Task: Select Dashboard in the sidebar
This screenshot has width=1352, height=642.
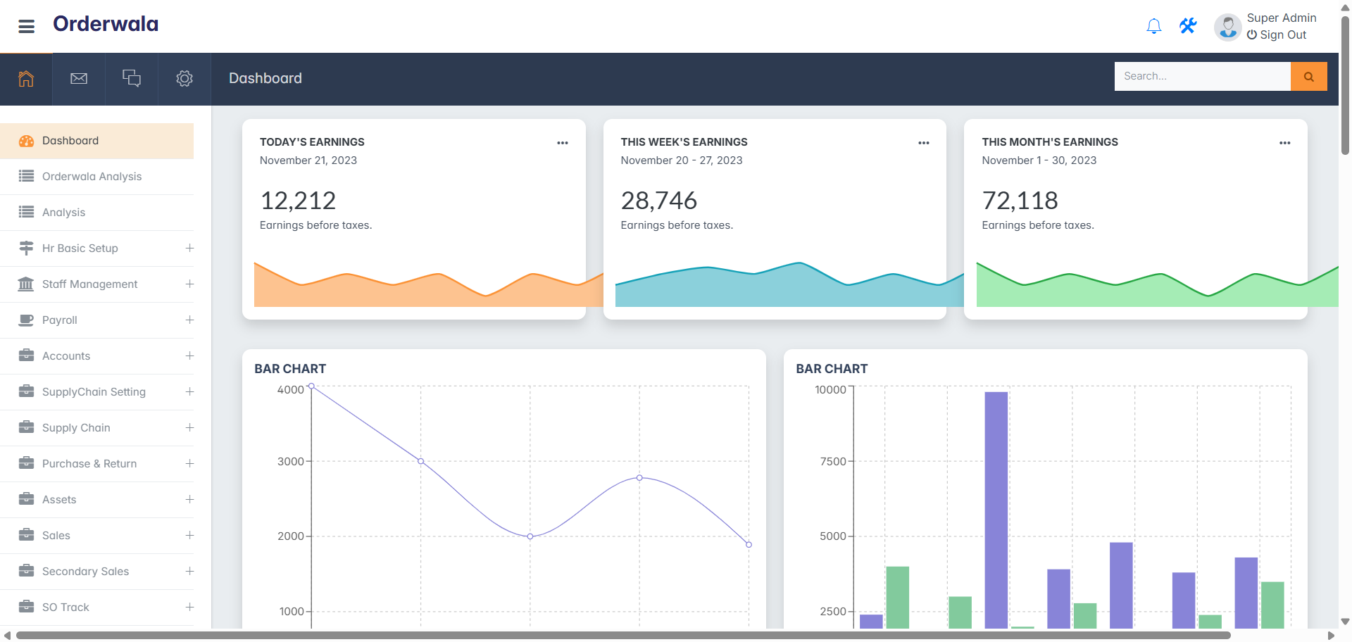Action: (70, 141)
